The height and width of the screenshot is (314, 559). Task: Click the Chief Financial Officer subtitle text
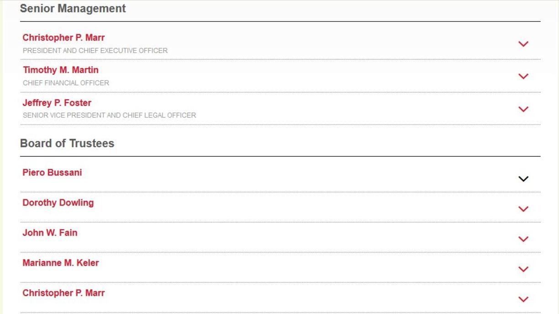point(66,83)
